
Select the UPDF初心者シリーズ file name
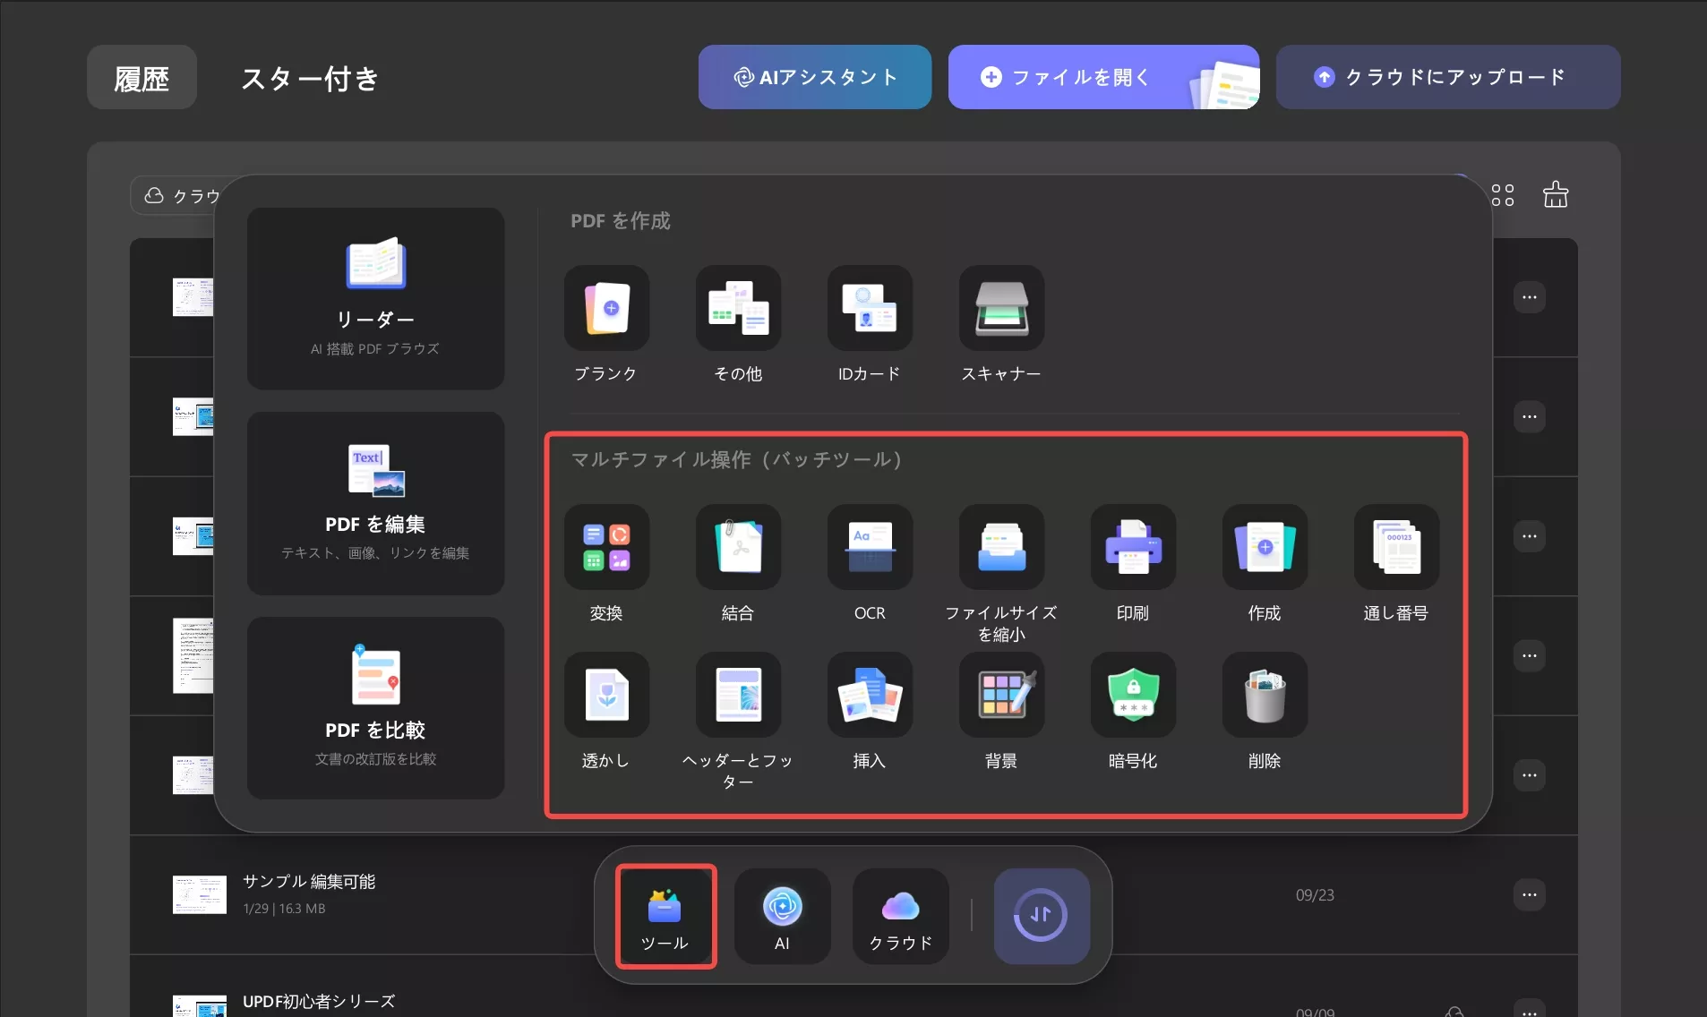pos(319,1002)
